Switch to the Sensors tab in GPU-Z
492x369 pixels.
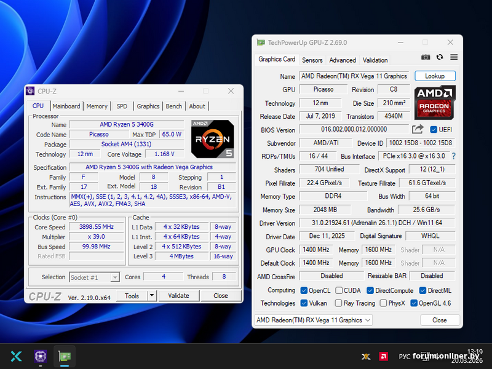(312, 60)
